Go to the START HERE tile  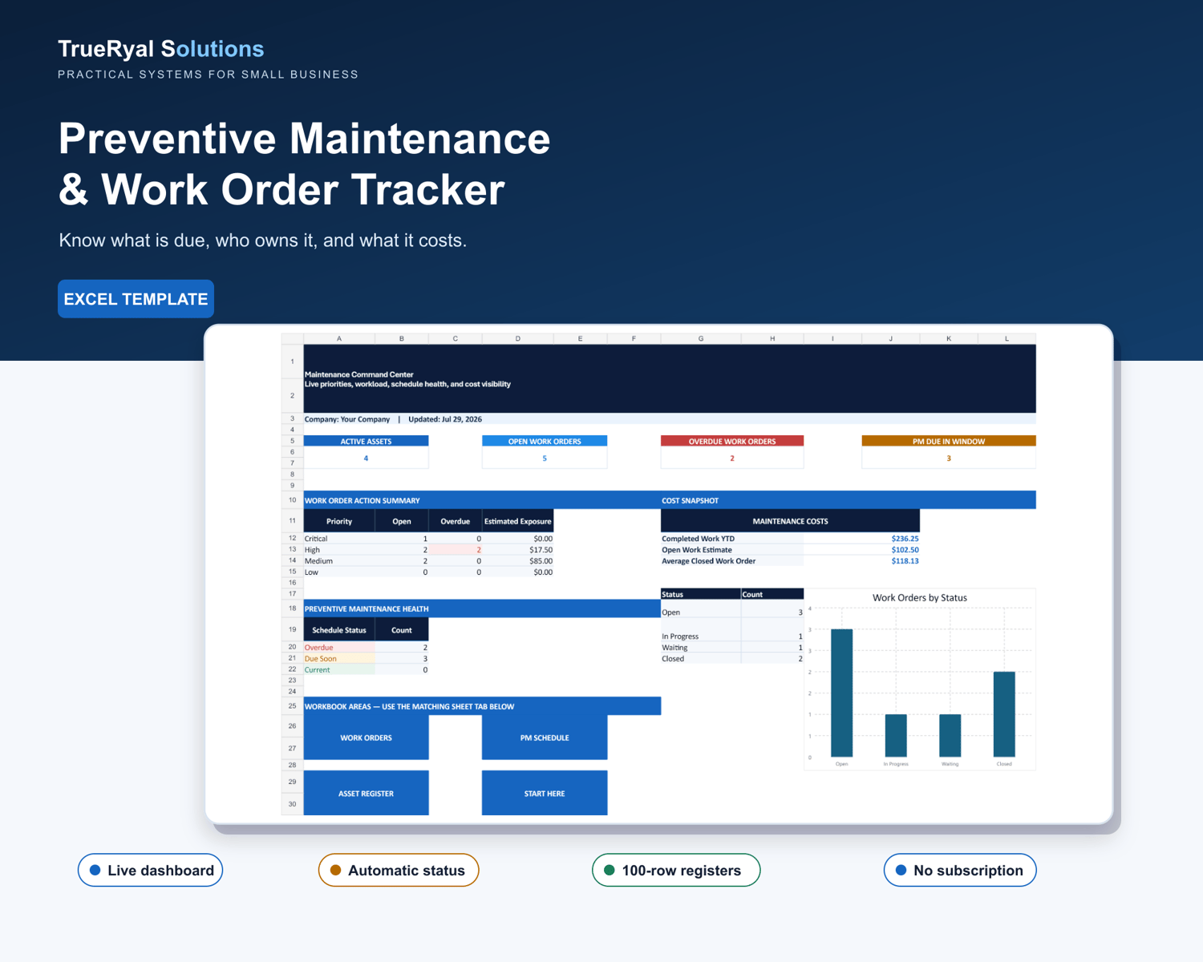545,793
